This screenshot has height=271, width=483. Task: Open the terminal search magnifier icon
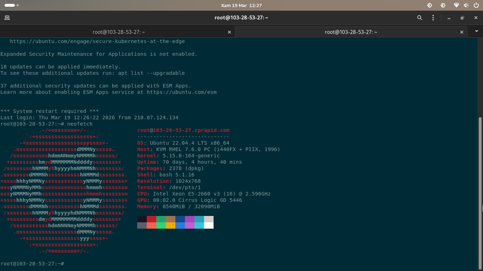click(420, 18)
